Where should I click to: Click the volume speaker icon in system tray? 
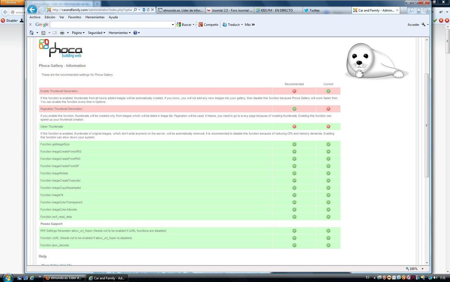[435, 277]
